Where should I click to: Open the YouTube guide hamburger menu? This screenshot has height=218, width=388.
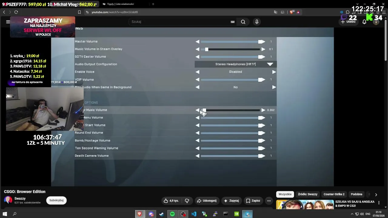(8, 22)
